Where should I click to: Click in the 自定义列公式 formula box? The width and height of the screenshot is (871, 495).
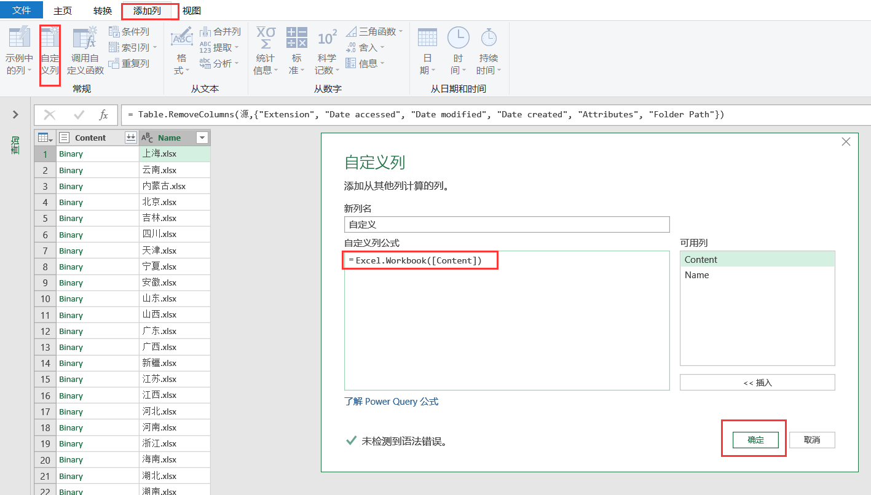pyautogui.click(x=507, y=321)
